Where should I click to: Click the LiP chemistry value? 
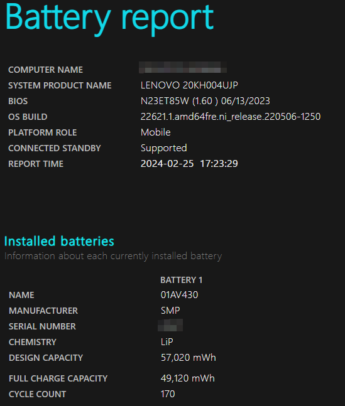point(167,342)
